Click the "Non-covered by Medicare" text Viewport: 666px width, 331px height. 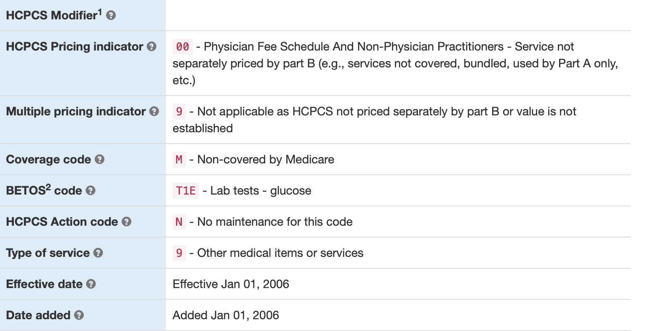266,160
